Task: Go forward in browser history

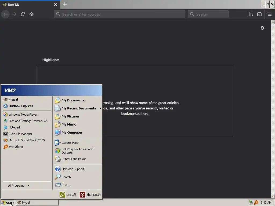Action: coord(14,14)
